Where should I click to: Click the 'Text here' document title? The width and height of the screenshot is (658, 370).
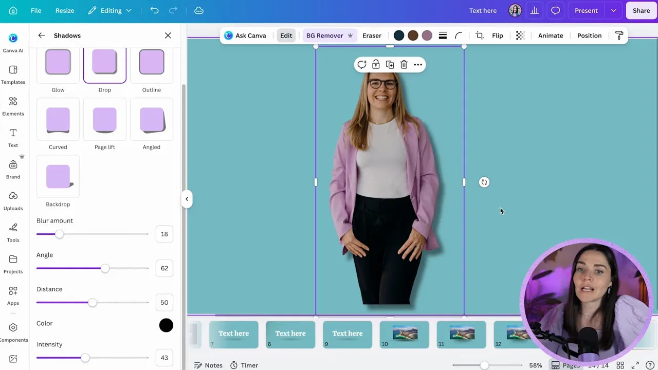coord(483,10)
